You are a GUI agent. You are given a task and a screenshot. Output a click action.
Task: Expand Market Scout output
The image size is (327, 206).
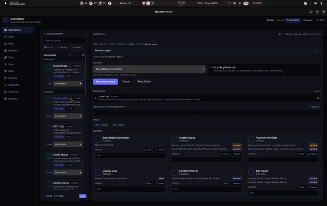[x=236, y=154]
